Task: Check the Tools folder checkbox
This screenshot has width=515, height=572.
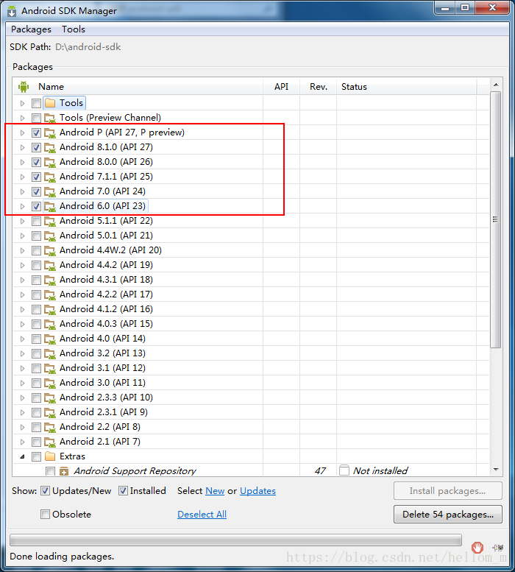Action: click(x=36, y=103)
